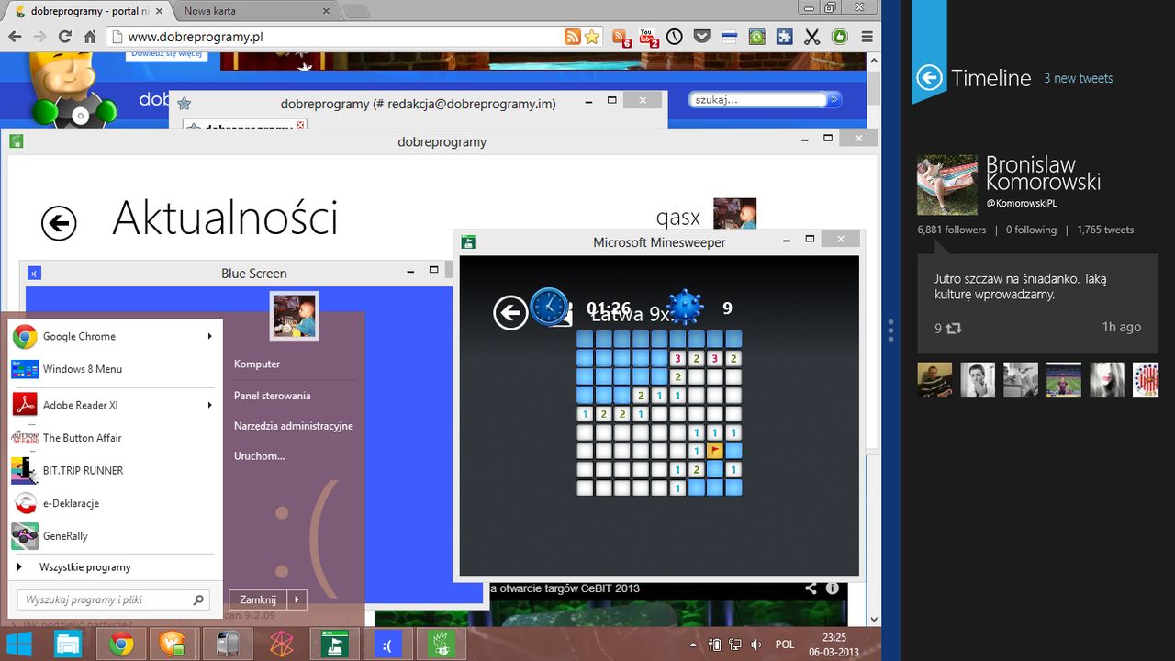Viewport: 1175px width, 661px height.
Task: Open Narzędzia administracyjne
Action: pos(293,426)
